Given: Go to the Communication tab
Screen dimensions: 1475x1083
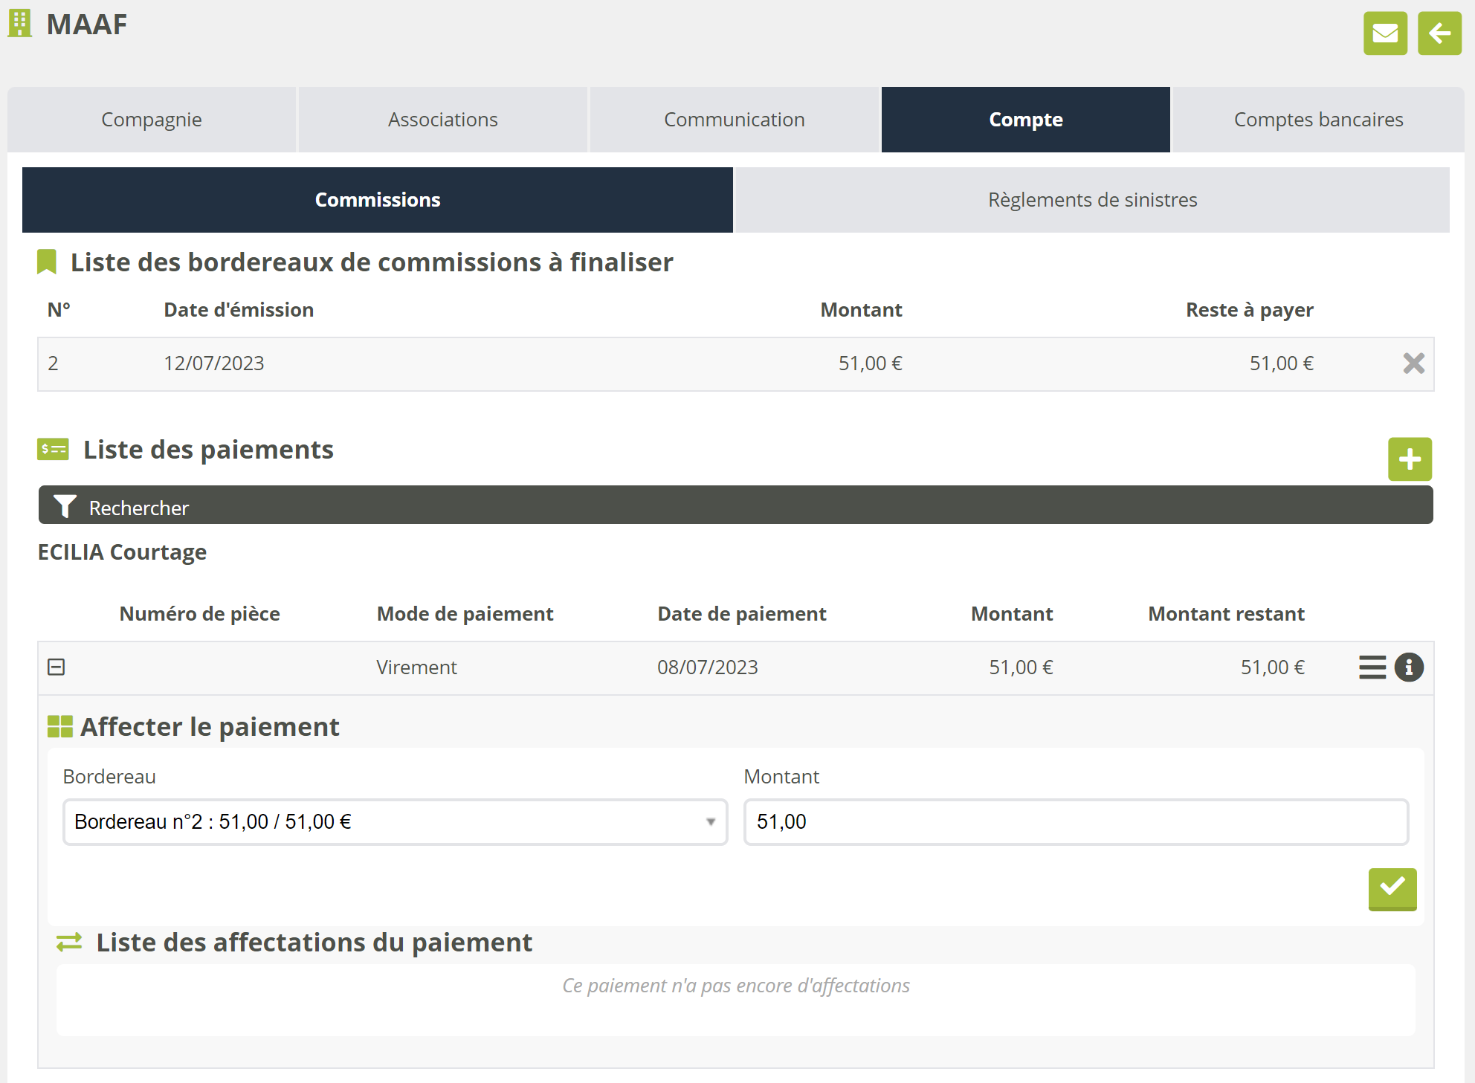Looking at the screenshot, I should pos(734,120).
